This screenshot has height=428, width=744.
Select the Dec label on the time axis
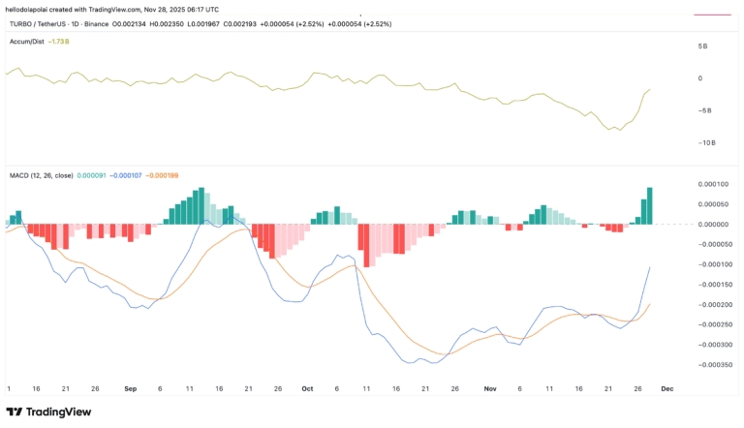click(x=667, y=387)
